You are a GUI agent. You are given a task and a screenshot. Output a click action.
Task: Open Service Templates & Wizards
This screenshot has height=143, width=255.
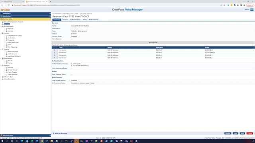tap(14, 22)
